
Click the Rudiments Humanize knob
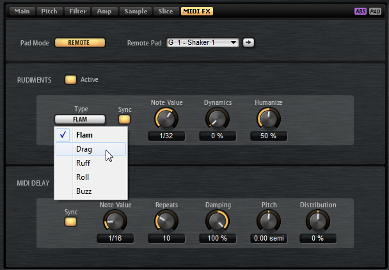coord(269,118)
